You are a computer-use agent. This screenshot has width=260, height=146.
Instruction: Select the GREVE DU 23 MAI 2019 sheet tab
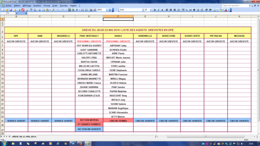[x=24, y=136]
